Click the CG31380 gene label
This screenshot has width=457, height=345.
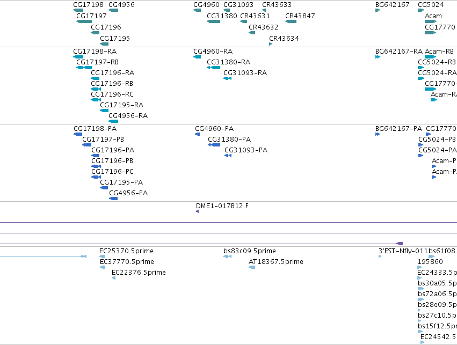(222, 16)
